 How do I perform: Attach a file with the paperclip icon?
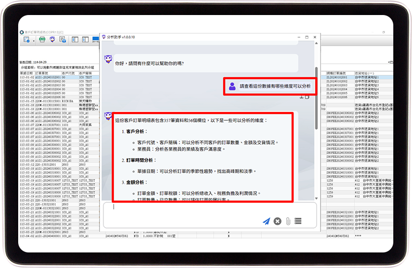(x=287, y=221)
